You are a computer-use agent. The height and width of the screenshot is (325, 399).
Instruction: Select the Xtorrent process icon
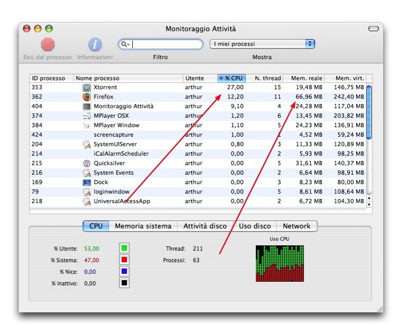coord(87,88)
